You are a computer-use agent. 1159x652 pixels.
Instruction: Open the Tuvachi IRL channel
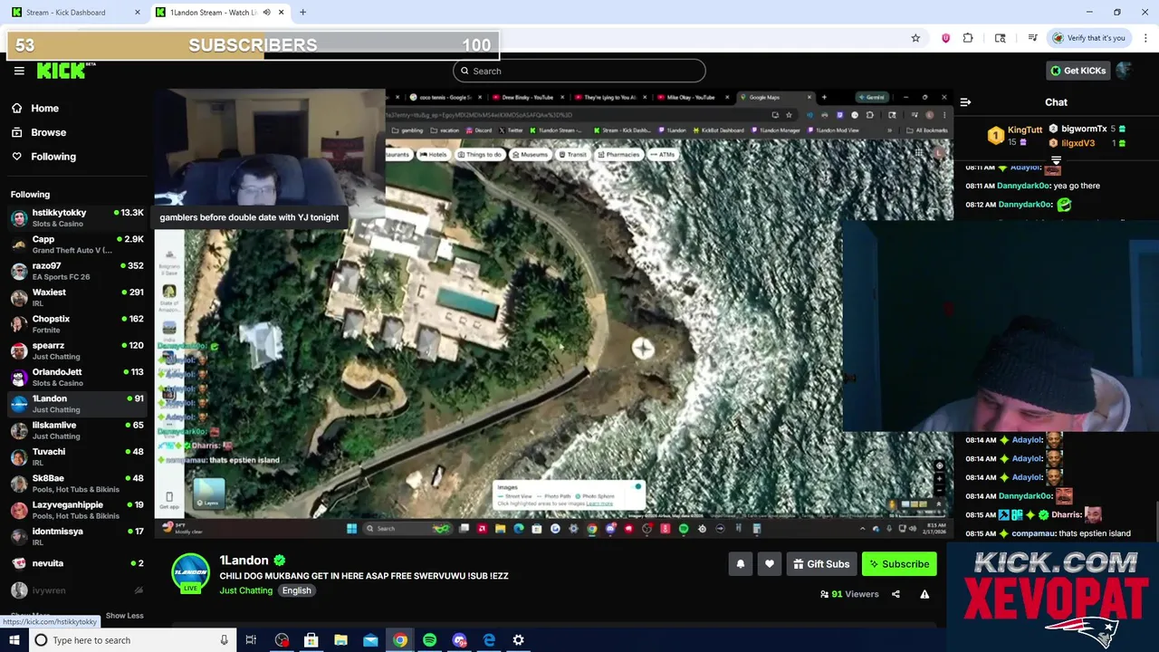click(x=77, y=456)
